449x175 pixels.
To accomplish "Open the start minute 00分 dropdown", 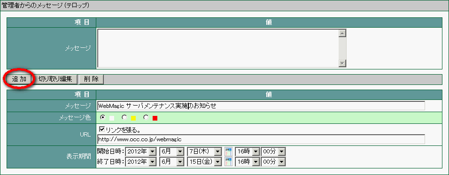I will pos(273,152).
